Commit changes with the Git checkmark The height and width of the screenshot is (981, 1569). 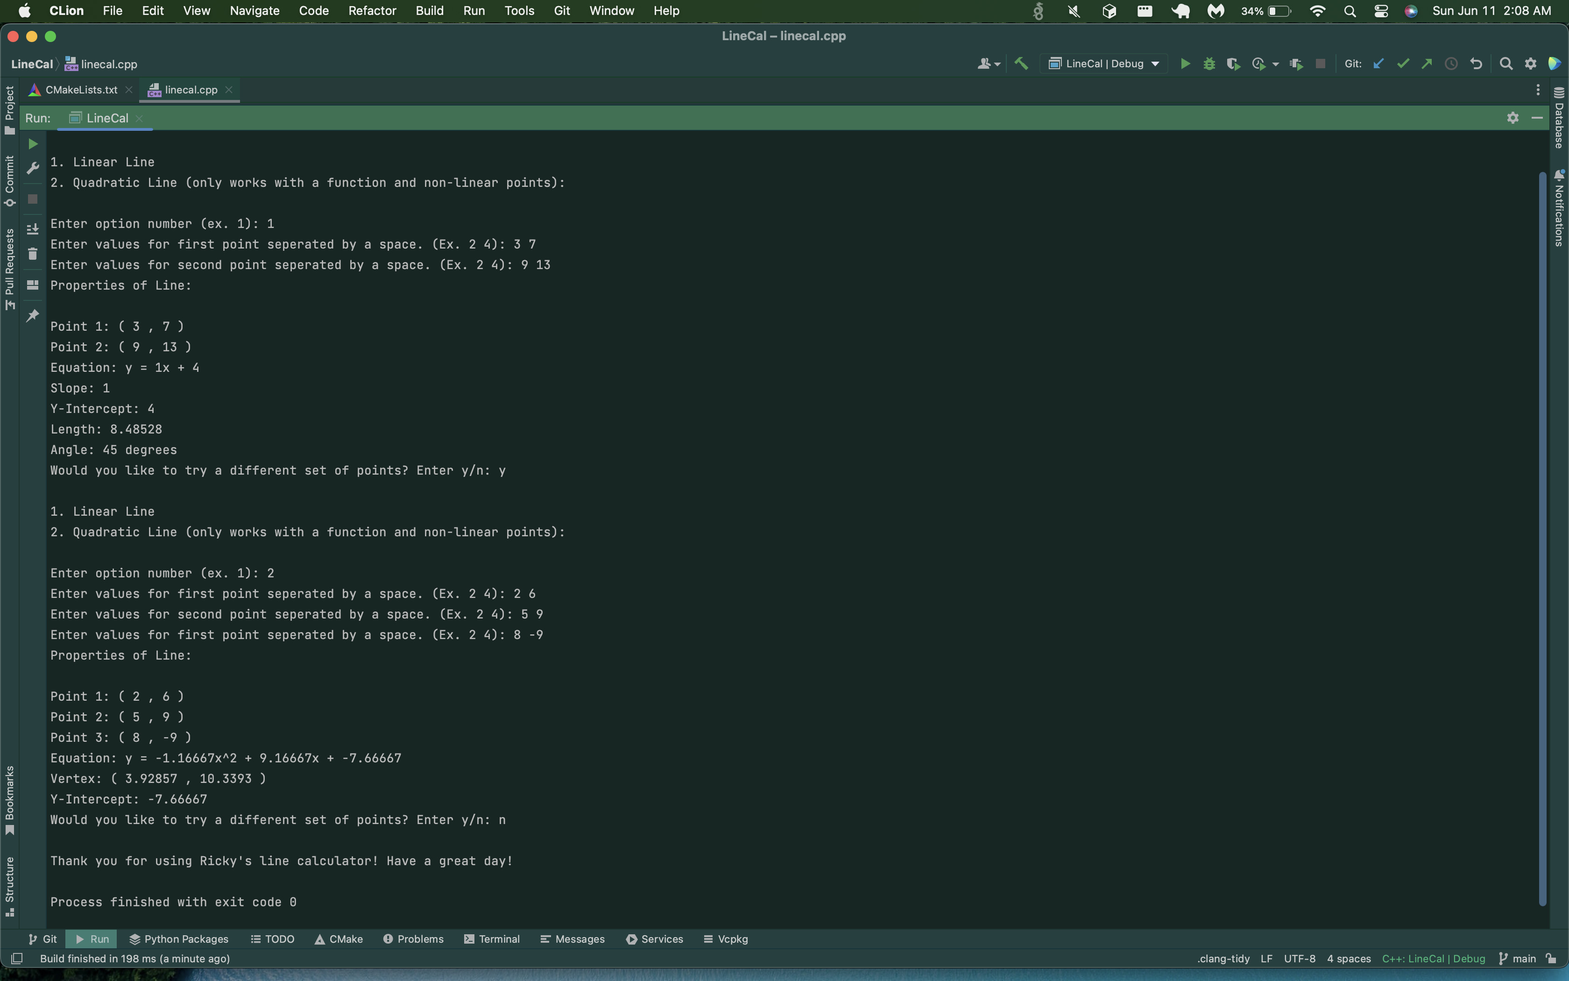tap(1403, 64)
